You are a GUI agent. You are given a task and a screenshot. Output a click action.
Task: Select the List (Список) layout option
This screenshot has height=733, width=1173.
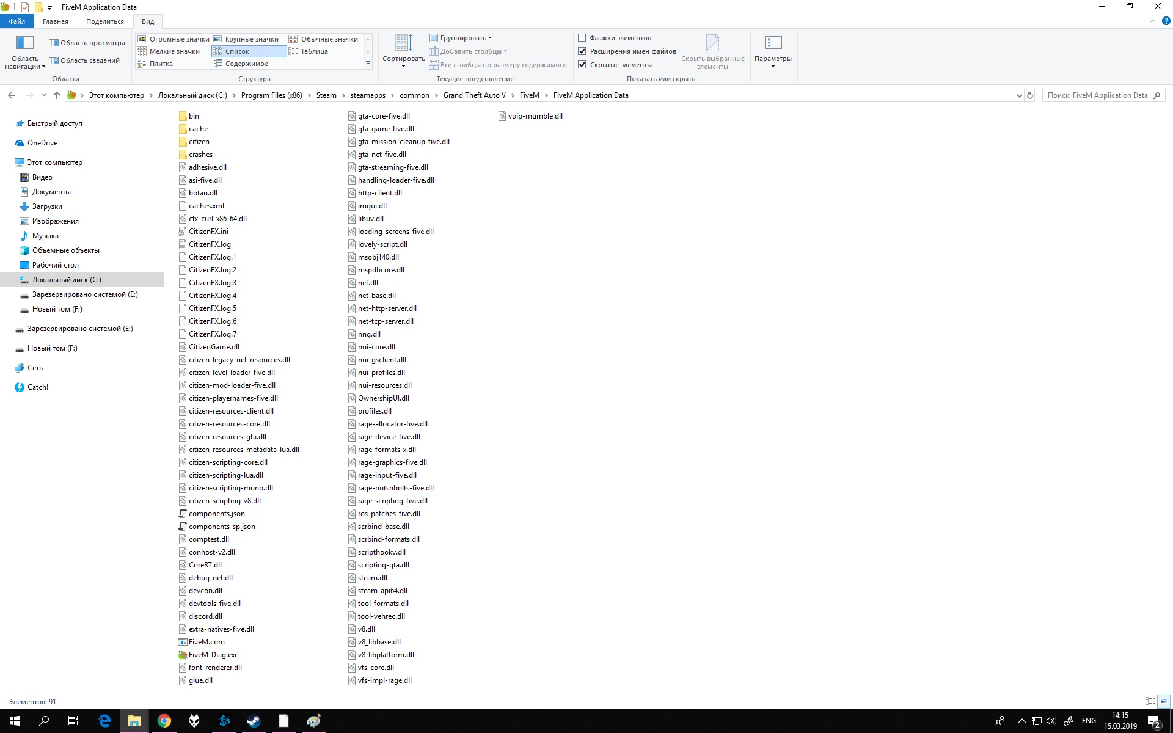tap(249, 51)
